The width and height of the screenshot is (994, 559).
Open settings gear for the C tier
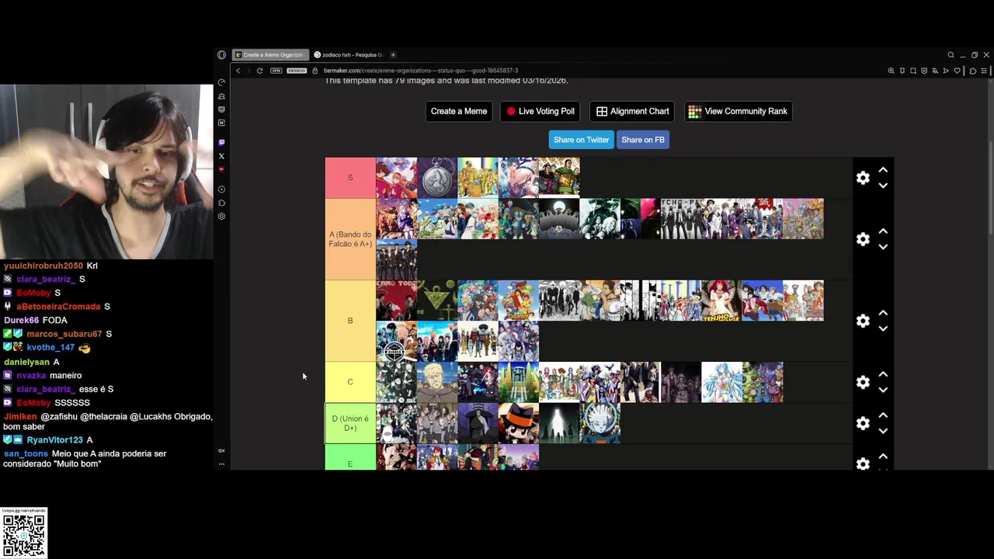(863, 382)
